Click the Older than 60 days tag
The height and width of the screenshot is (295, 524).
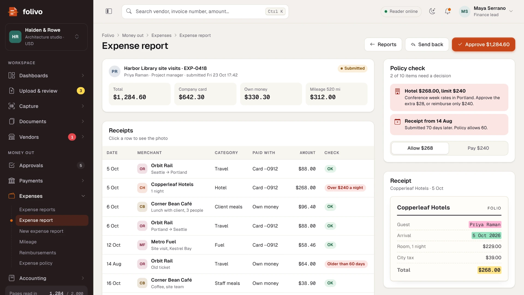pos(346,264)
